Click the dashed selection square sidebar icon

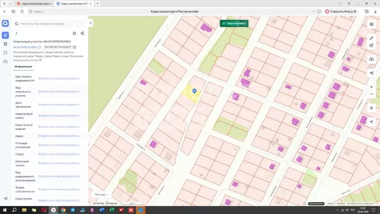point(5,53)
